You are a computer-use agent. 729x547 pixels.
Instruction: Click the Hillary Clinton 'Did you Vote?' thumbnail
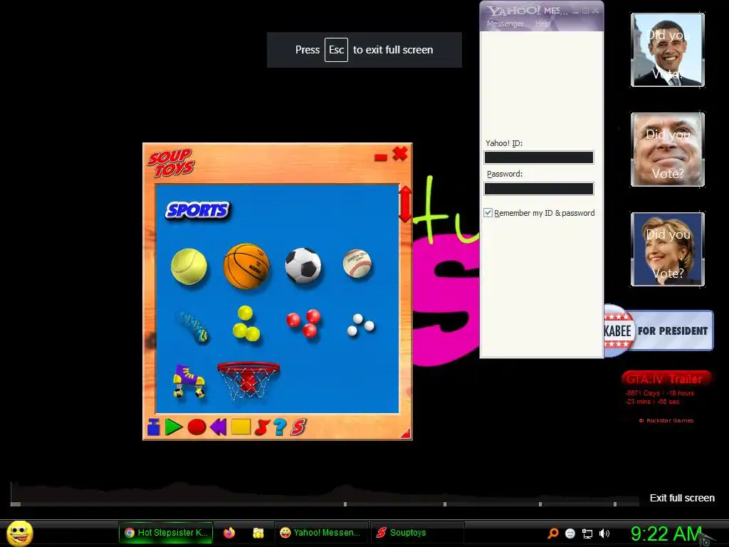pos(668,249)
